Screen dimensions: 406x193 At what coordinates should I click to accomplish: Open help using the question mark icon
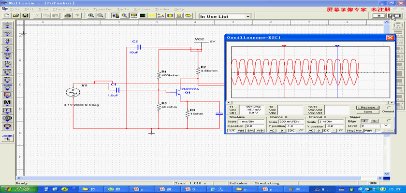pos(77,16)
